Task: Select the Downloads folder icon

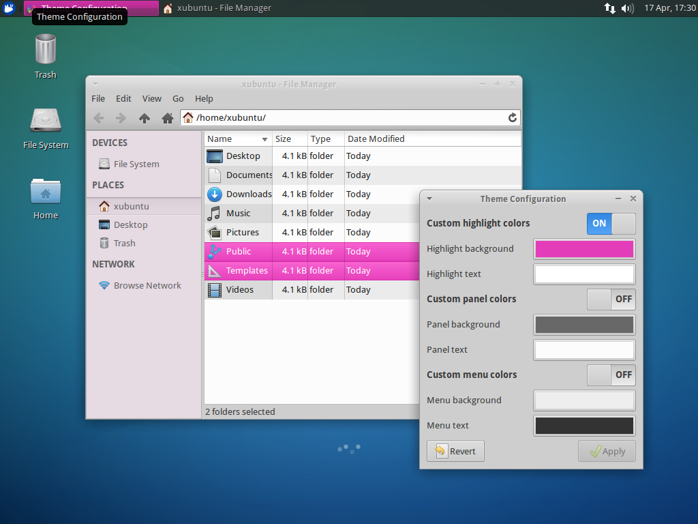Action: (x=215, y=194)
